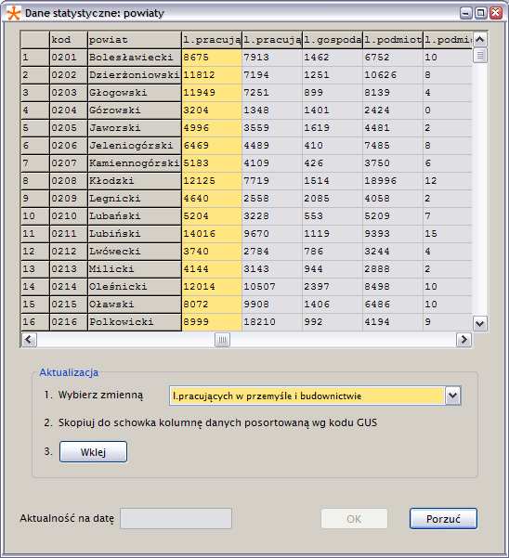Click value 15 in Lubiński row
This screenshot has width=509, height=558.
[448, 234]
